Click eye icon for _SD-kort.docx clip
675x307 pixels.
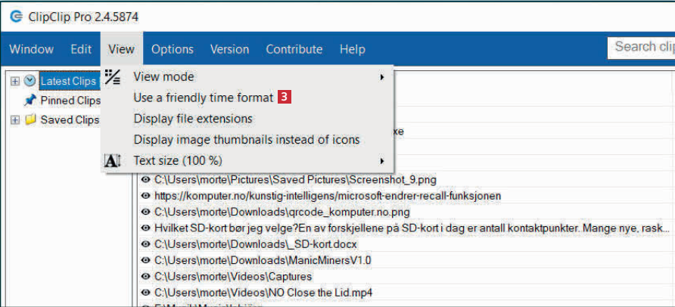pos(145,244)
